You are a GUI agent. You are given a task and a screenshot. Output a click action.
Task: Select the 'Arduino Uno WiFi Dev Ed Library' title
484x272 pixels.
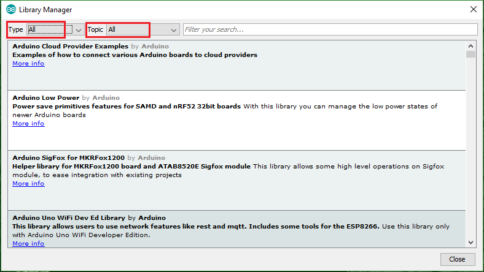click(69, 218)
